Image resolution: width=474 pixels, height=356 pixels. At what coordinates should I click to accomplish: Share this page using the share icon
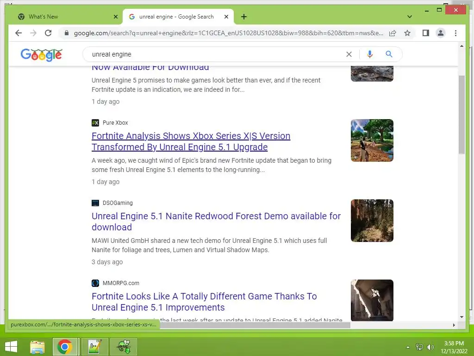393,33
